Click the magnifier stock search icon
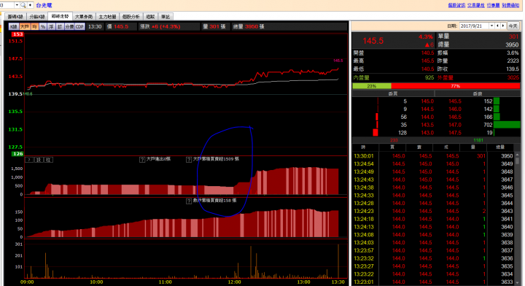This screenshot has height=286, width=525. coord(23,5)
